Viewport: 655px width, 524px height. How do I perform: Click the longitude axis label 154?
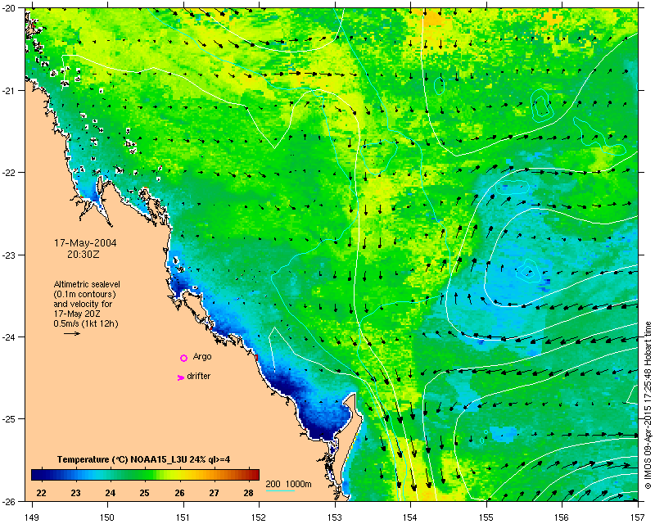pyautogui.click(x=411, y=517)
